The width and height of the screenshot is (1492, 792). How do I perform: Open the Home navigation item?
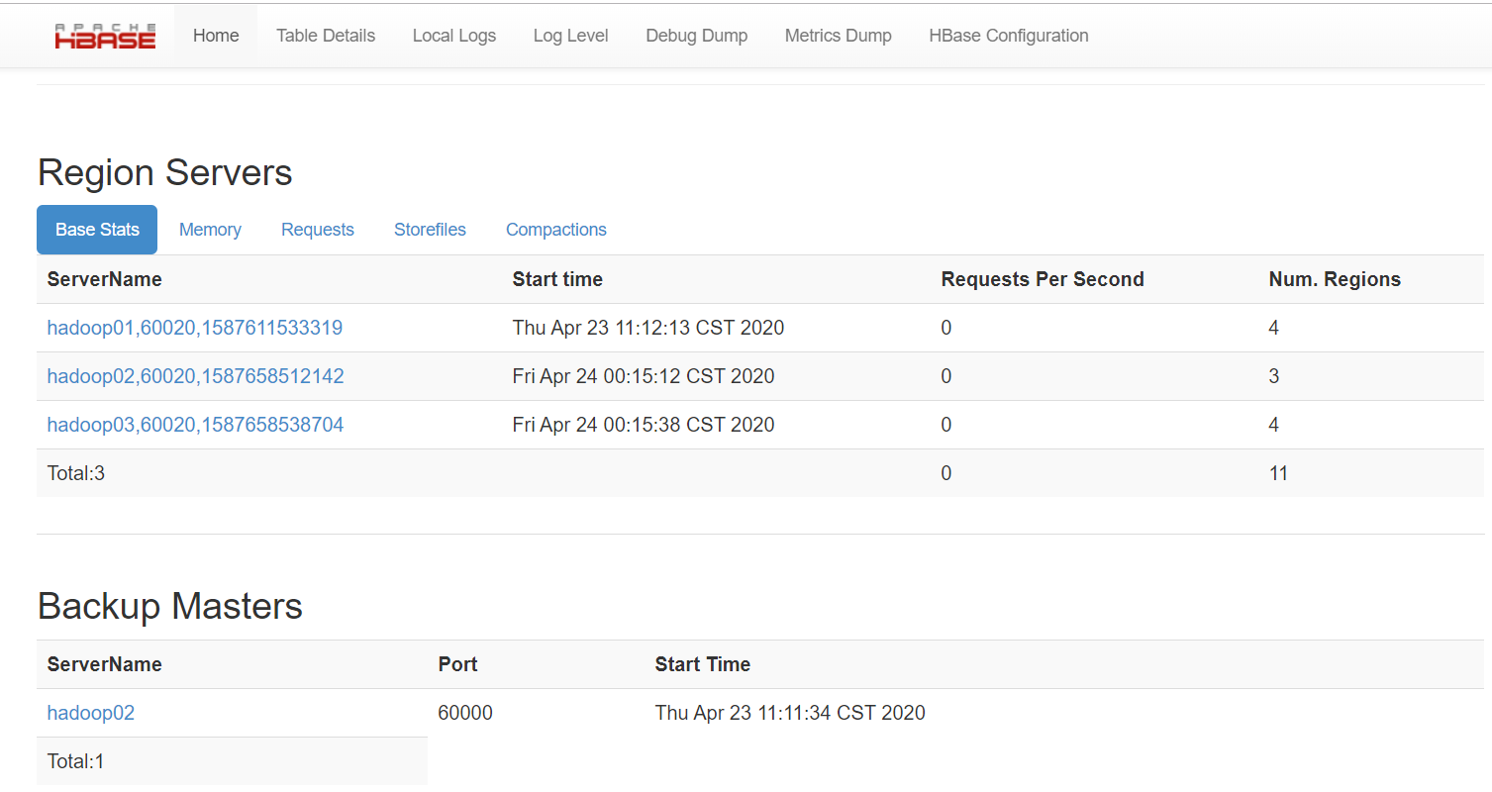[x=216, y=36]
